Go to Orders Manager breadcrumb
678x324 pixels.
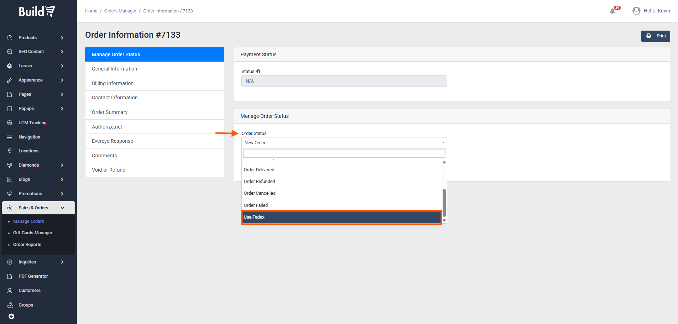click(120, 11)
